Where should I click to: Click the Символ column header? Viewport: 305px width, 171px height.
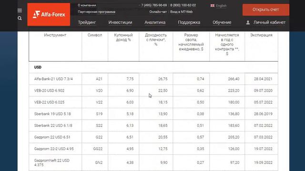coord(95,35)
